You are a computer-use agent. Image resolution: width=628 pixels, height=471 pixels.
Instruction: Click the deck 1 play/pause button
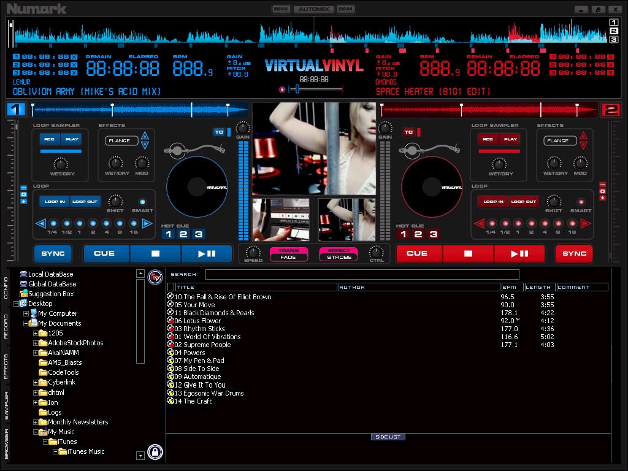tap(207, 253)
